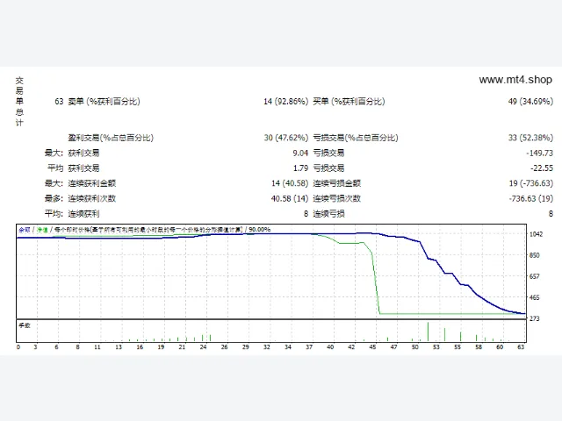Click the x-axis label 24
562x421 pixels.
(x=203, y=347)
